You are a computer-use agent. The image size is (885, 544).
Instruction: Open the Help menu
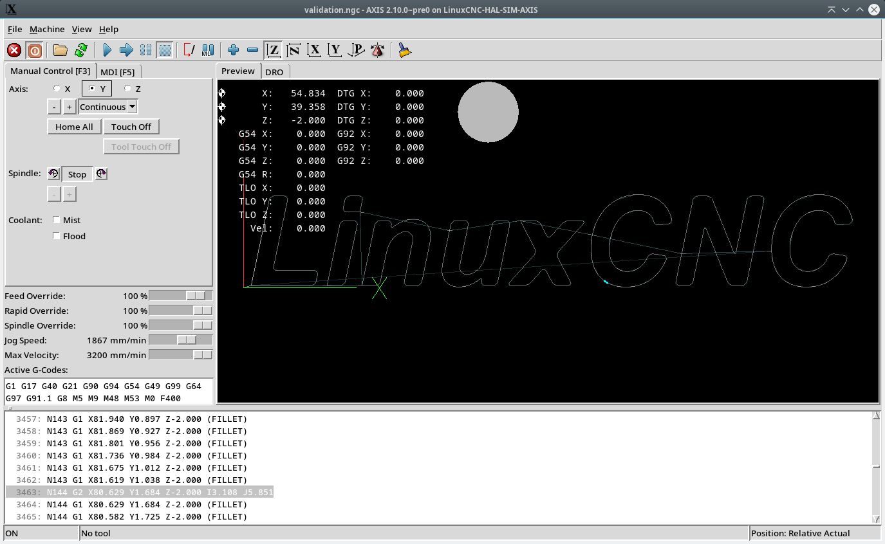tap(109, 29)
